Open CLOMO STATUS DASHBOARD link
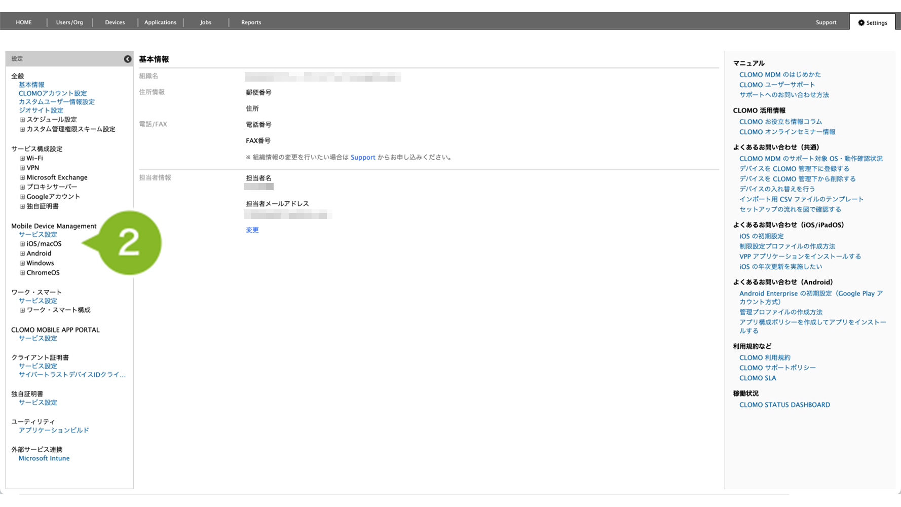 (x=784, y=405)
